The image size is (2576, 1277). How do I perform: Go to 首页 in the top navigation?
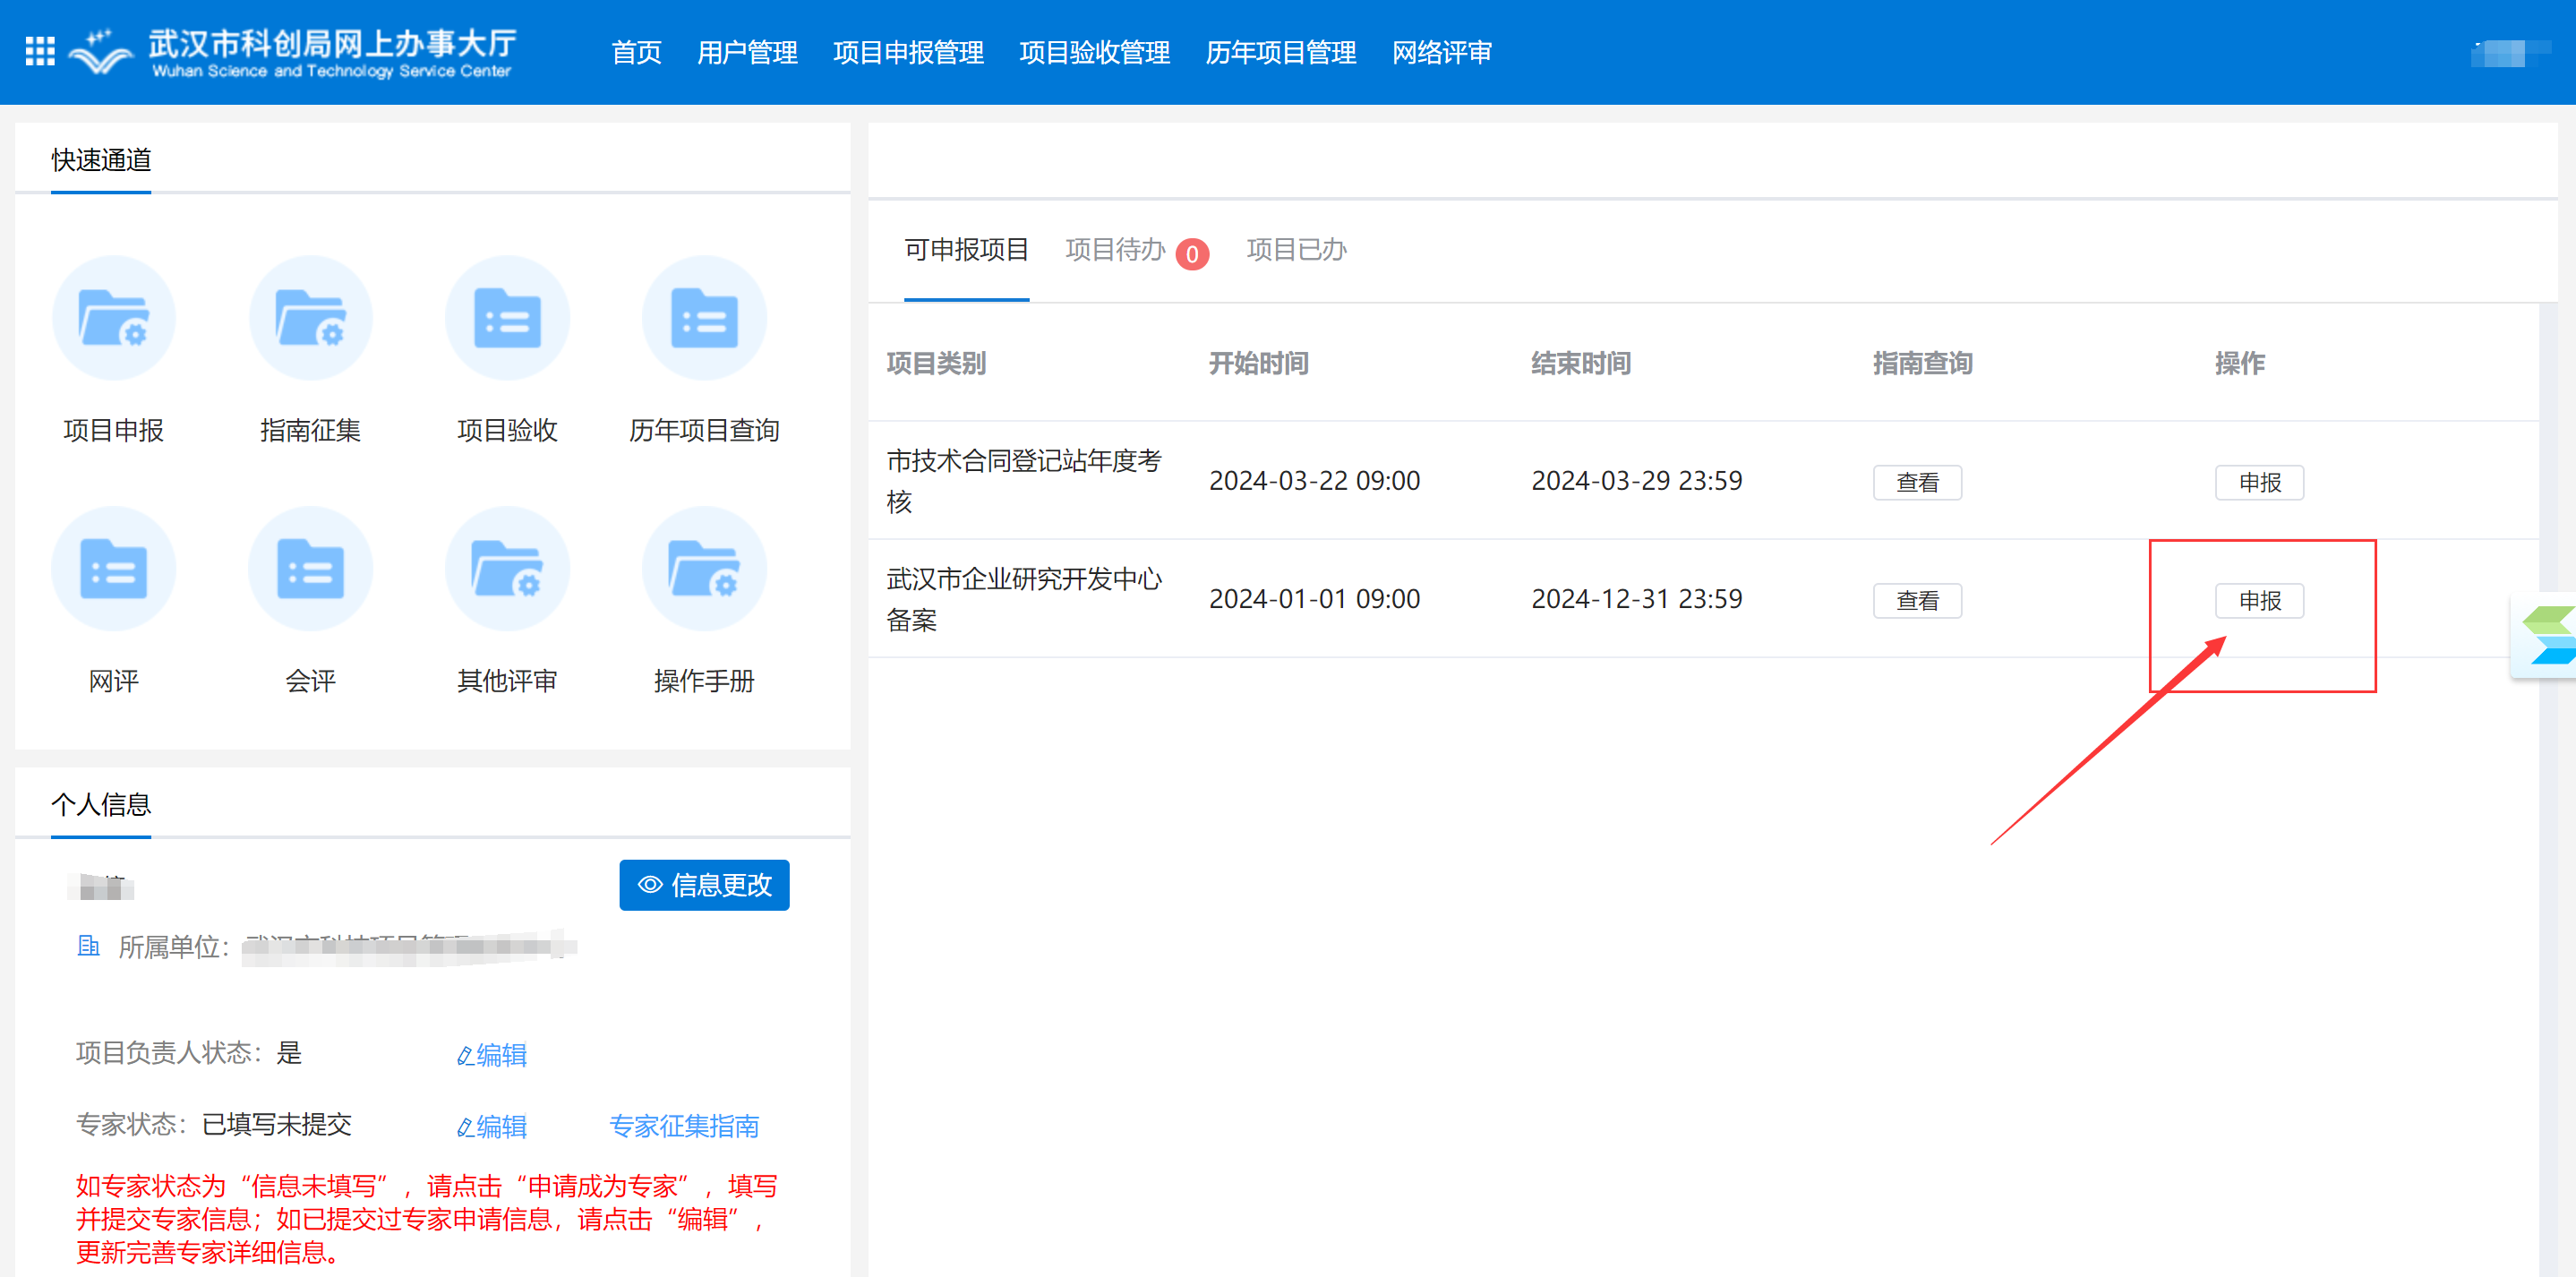[636, 52]
